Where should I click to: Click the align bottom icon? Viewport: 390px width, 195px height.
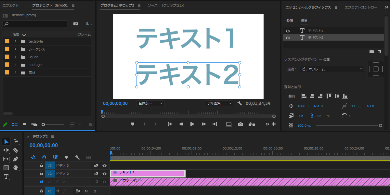[345, 96]
